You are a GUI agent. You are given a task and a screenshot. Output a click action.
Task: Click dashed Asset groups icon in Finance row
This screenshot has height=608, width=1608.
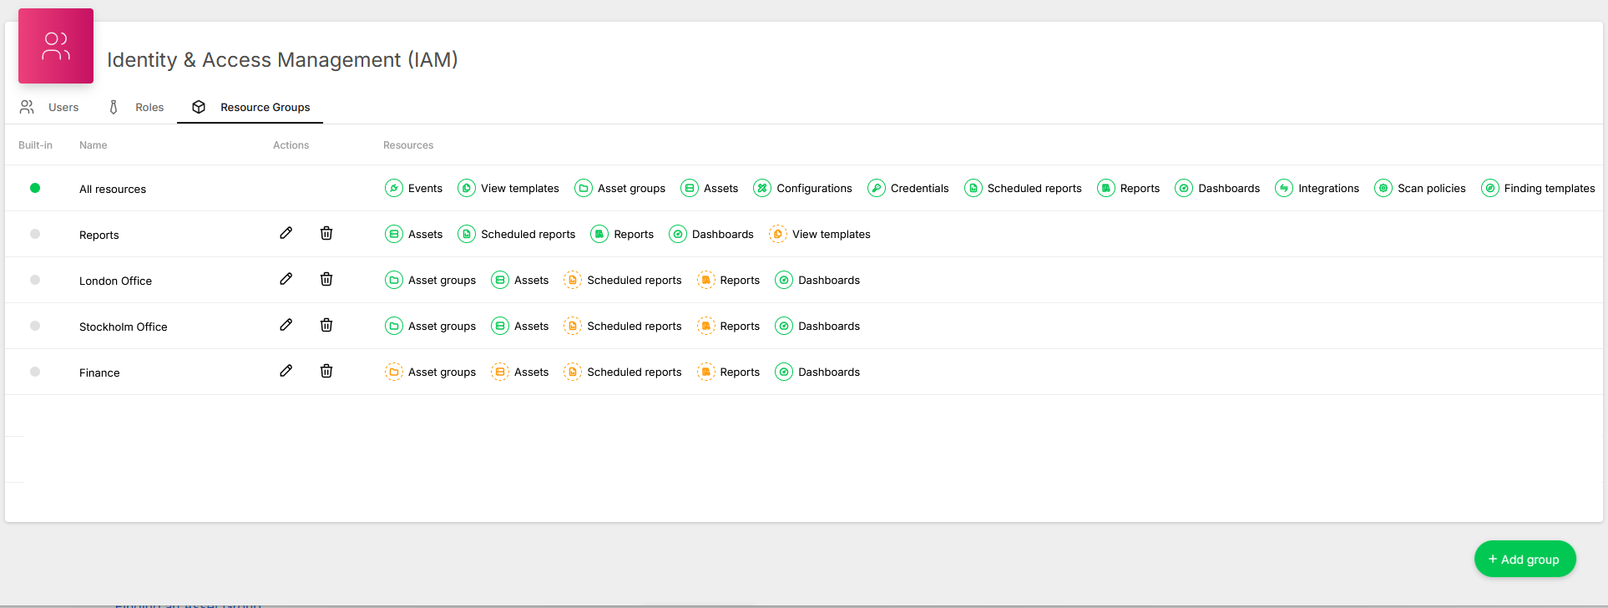(x=394, y=372)
